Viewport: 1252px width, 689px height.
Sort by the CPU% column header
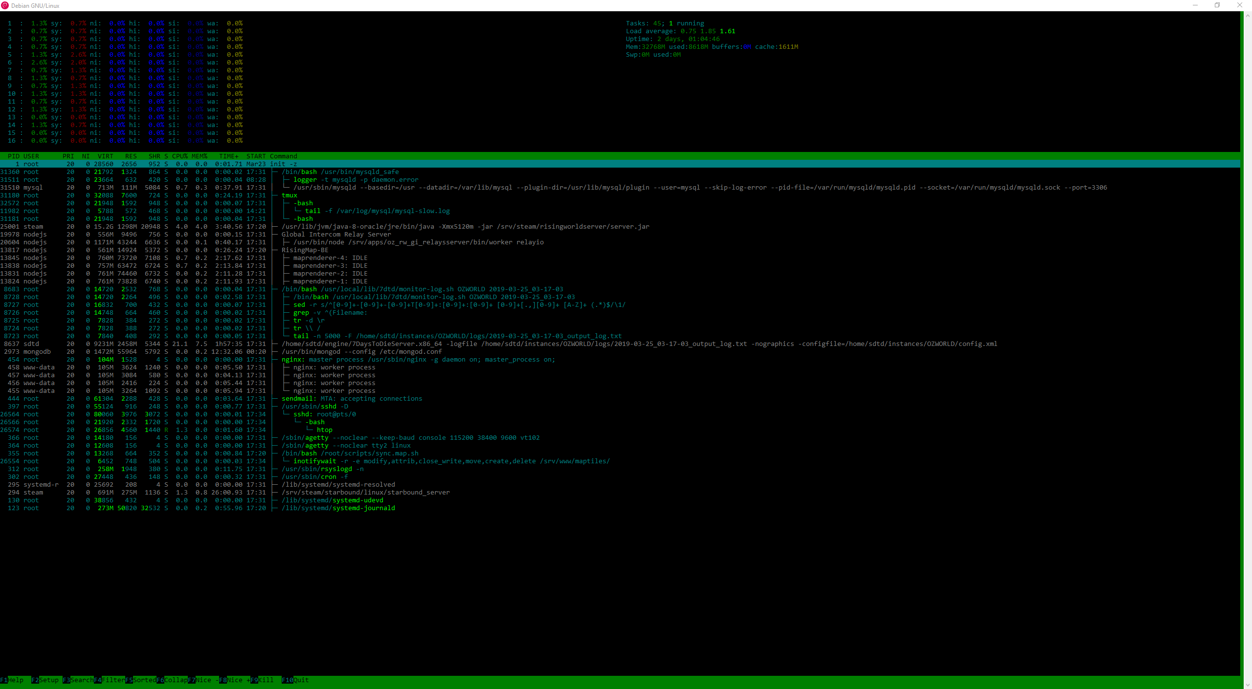coord(179,156)
